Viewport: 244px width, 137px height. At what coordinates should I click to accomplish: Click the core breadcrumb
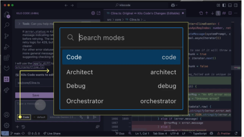pyautogui.click(x=118, y=20)
